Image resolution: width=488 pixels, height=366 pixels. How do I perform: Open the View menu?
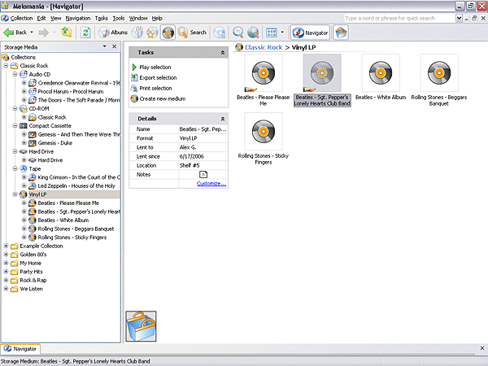click(56, 19)
